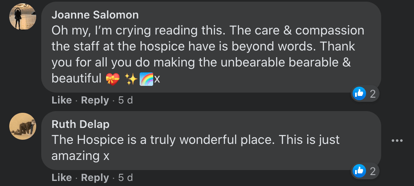Screen dimensions: 414x186
Task: Reply to Joanne Salomon's comment
Action: tap(95, 101)
